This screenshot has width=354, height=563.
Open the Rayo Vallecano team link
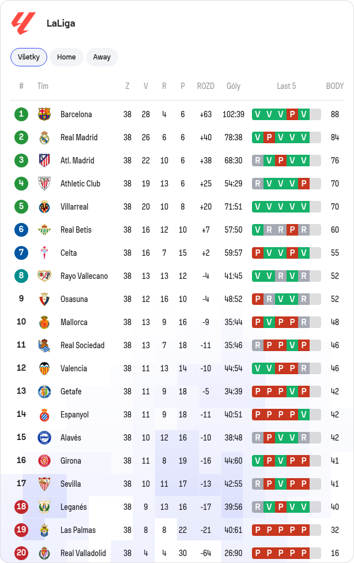coord(84,276)
